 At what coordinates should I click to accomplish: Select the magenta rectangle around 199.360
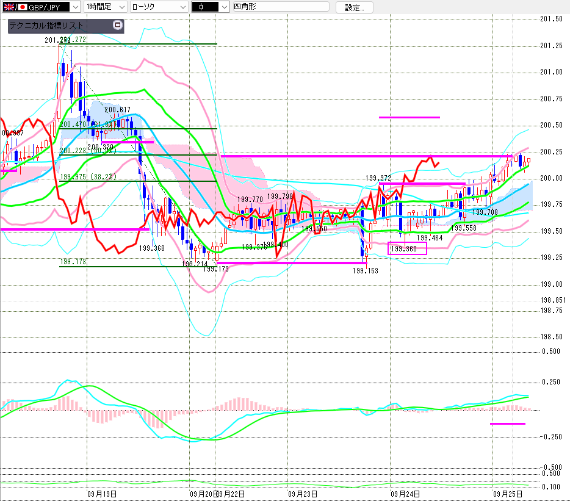(x=407, y=248)
